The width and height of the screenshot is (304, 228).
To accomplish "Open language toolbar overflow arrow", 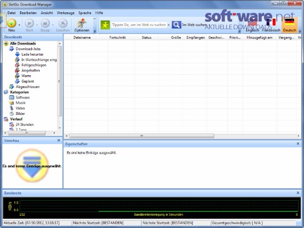I will click(300, 31).
